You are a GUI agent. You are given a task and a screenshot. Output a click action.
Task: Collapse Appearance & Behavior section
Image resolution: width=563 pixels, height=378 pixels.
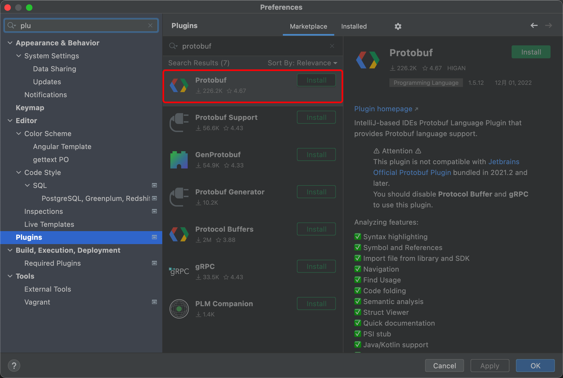[x=10, y=43]
